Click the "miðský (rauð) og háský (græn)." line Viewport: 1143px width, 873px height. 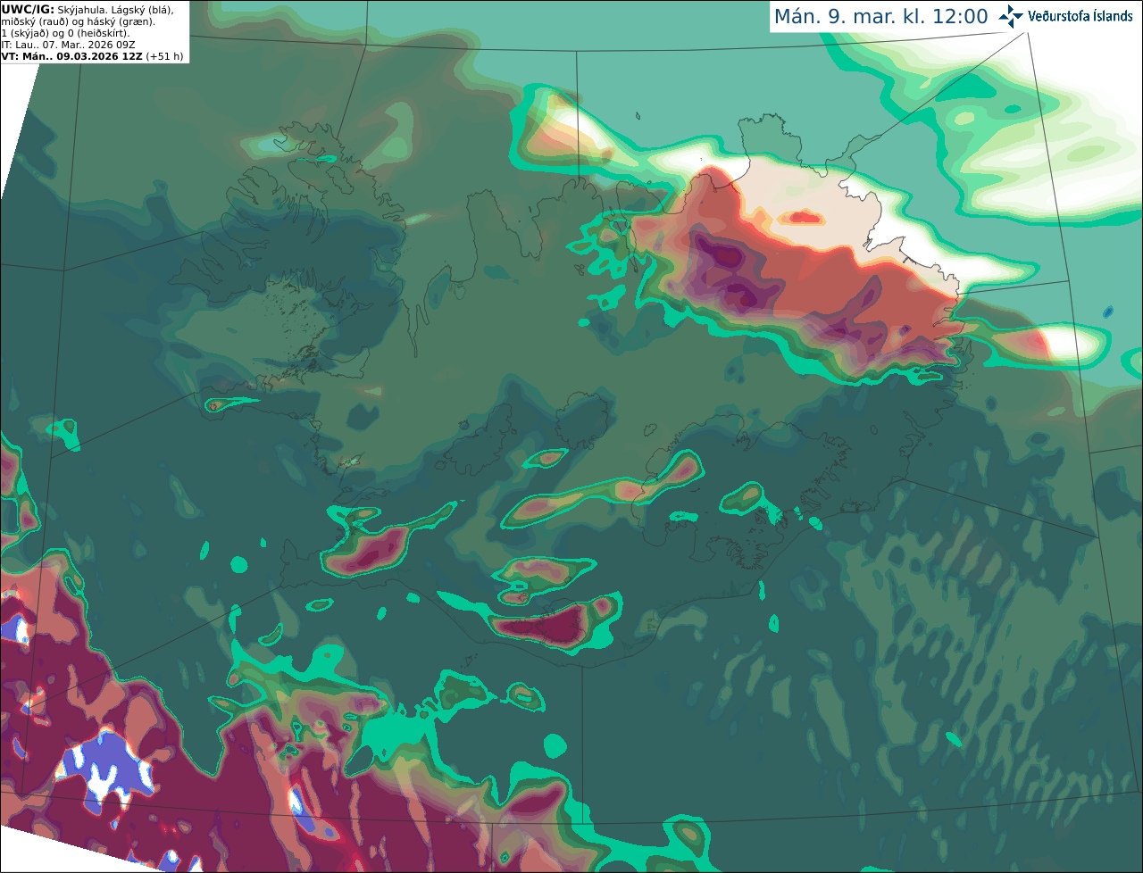[78, 21]
